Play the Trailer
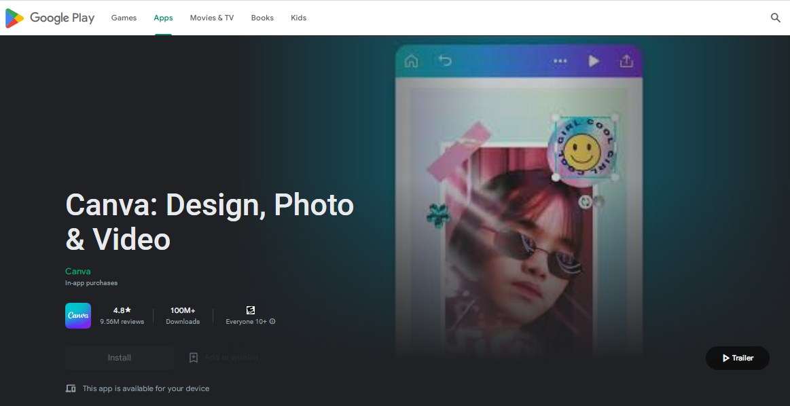The image size is (790, 406). pyautogui.click(x=737, y=358)
